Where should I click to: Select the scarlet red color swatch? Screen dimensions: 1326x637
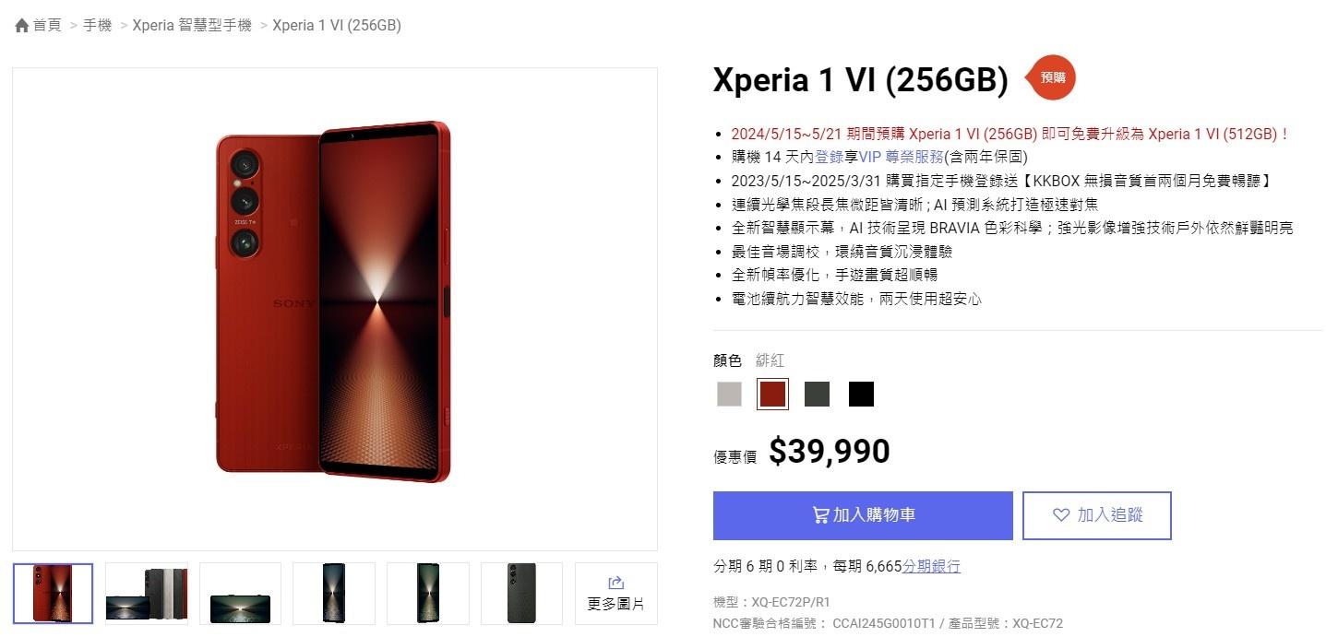772,395
